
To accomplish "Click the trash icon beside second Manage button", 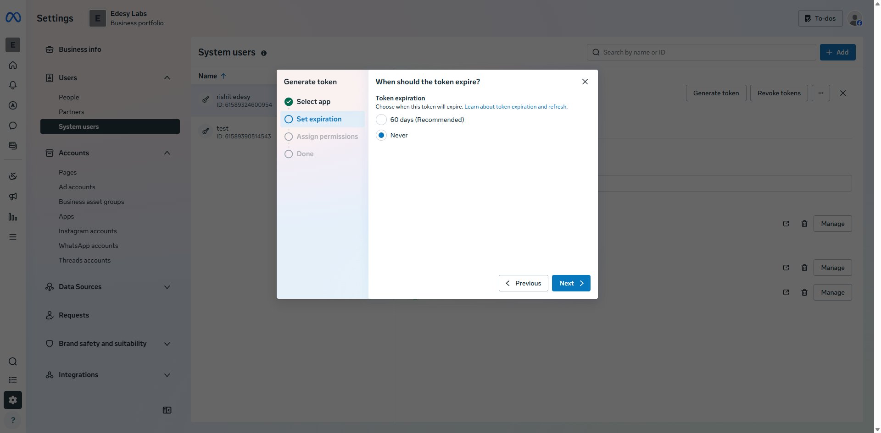I will tap(804, 268).
